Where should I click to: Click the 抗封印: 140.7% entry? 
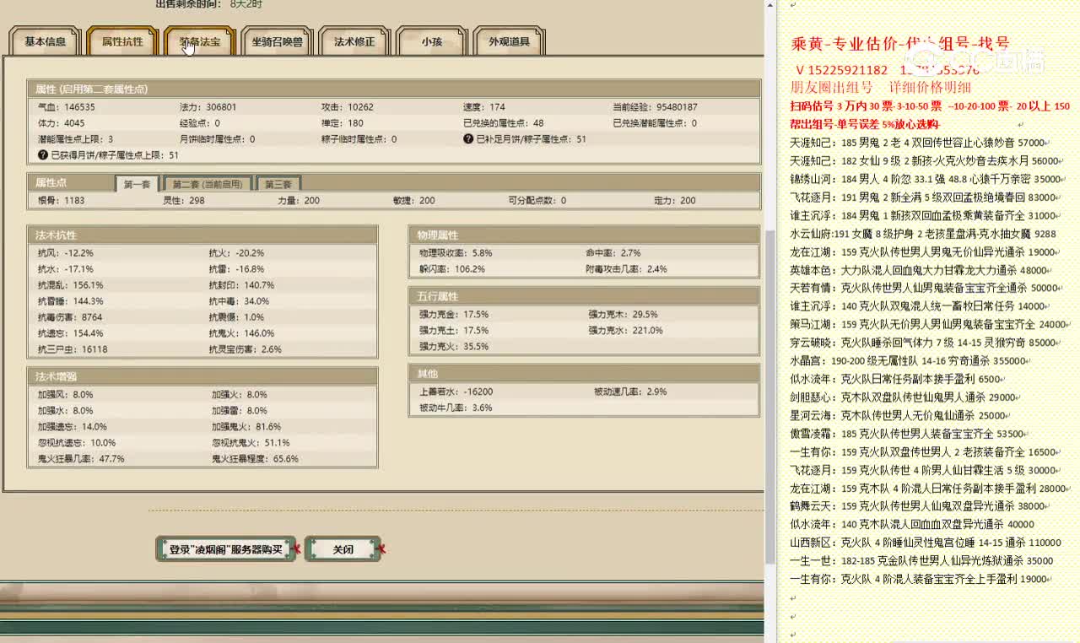click(242, 285)
